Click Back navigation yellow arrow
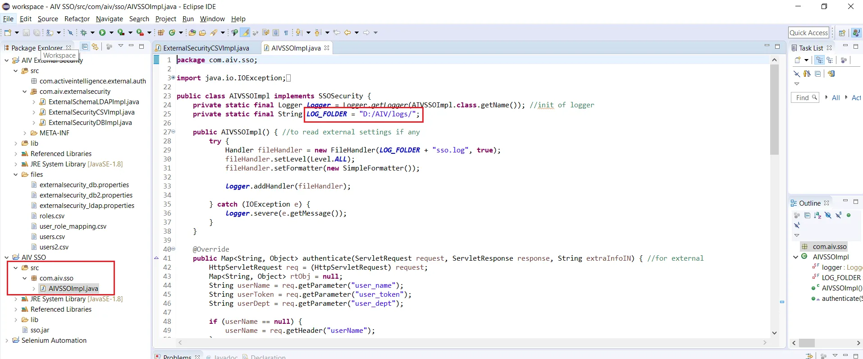The height and width of the screenshot is (359, 863). (347, 32)
